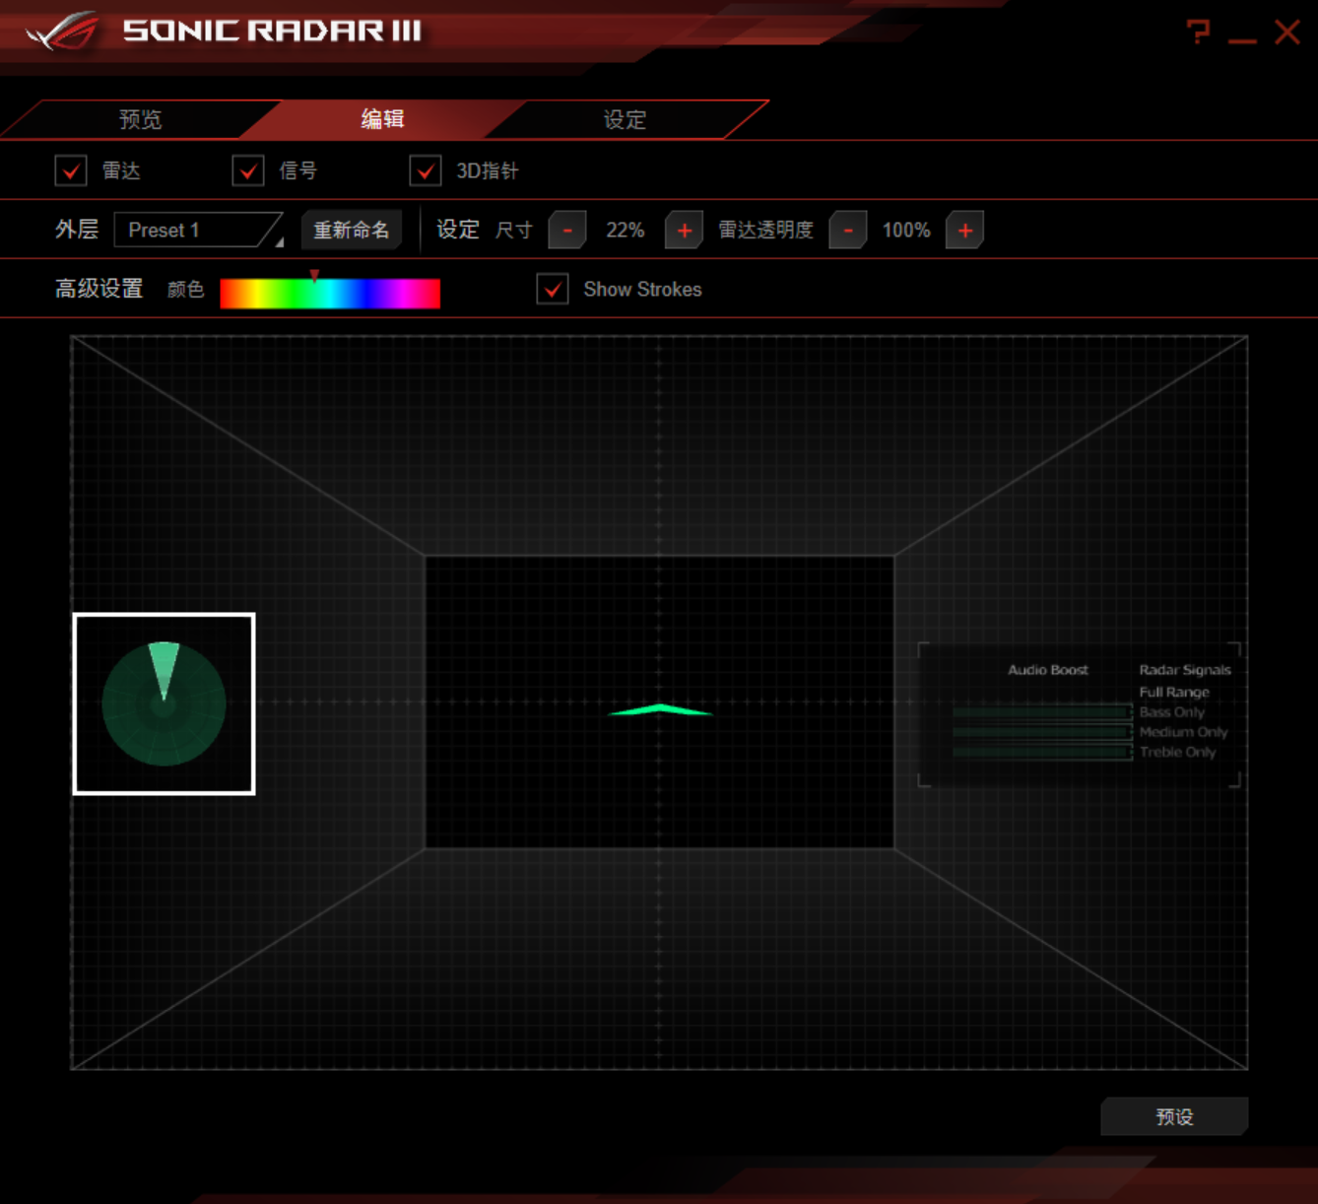Switch to the 预览 tab
Image resolution: width=1318 pixels, height=1204 pixels.
pyautogui.click(x=140, y=120)
